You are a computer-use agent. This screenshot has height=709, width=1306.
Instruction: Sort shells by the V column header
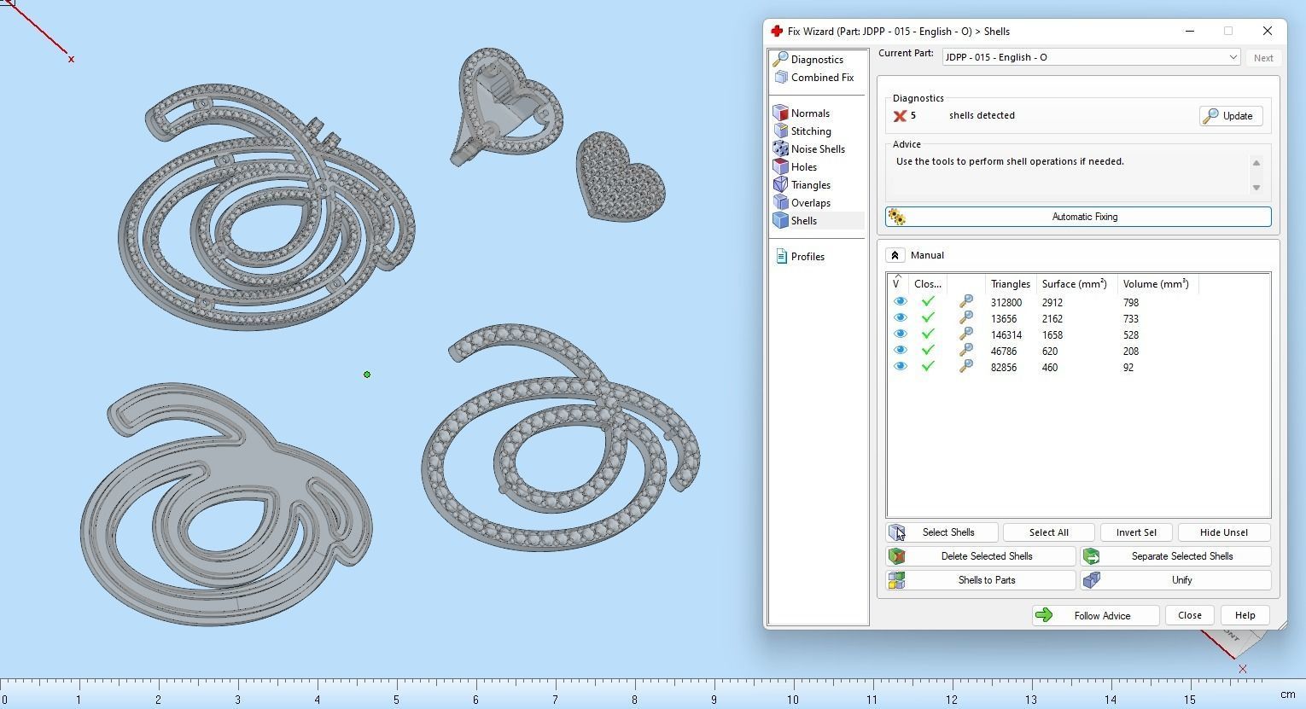[x=896, y=283]
